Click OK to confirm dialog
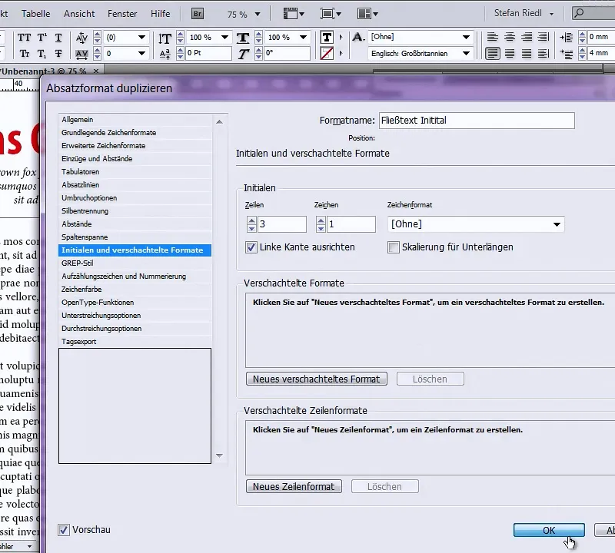Image resolution: width=615 pixels, height=553 pixels. coord(549,530)
